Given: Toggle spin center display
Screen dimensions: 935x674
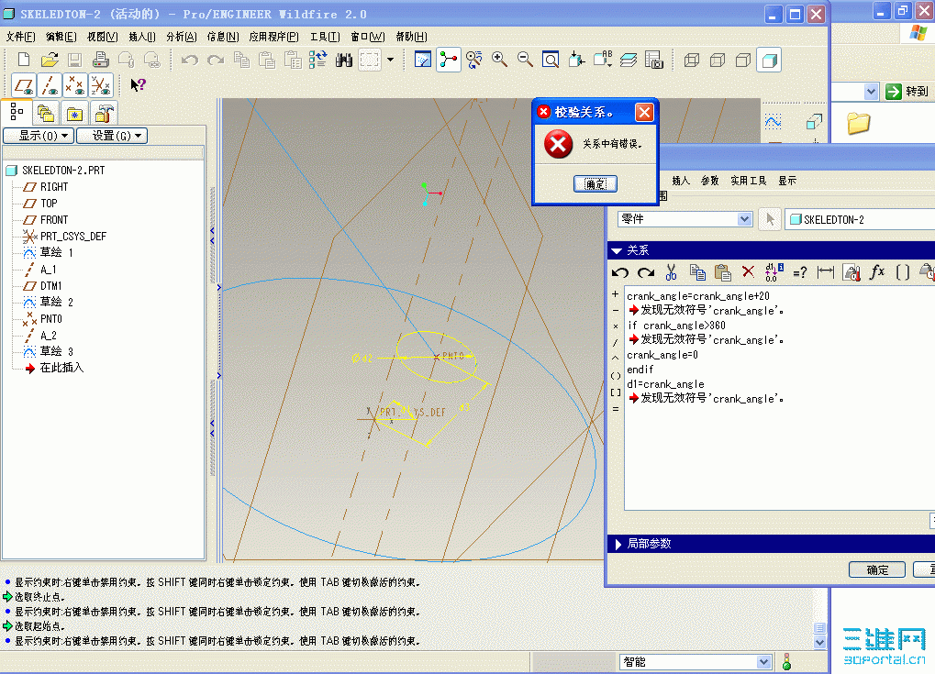Looking at the screenshot, I should click(x=449, y=60).
